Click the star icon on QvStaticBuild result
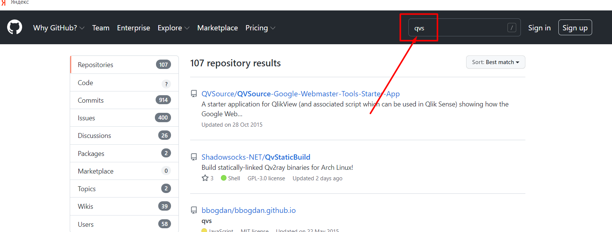Image resolution: width=612 pixels, height=232 pixels. tap(205, 178)
